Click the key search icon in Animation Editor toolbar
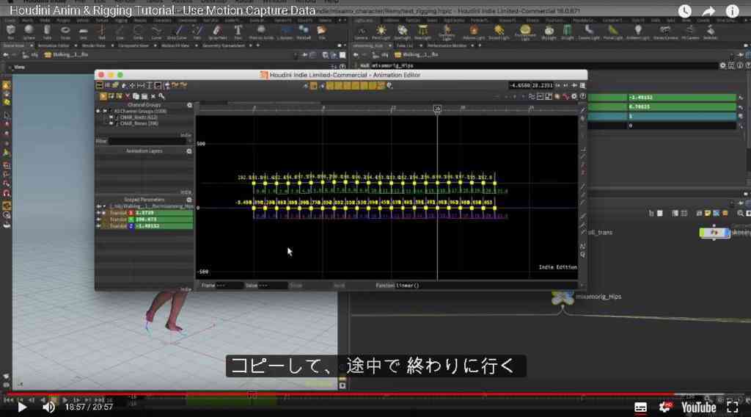Viewport: 751px width, 417px height. click(162, 96)
